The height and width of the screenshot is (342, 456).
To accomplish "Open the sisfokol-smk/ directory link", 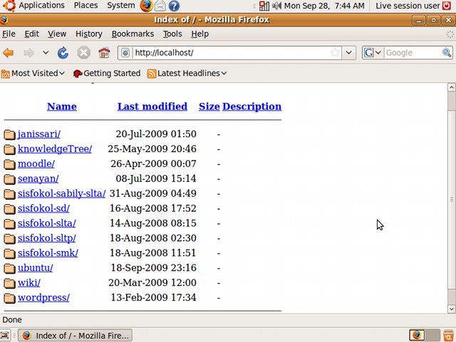I will point(48,253).
